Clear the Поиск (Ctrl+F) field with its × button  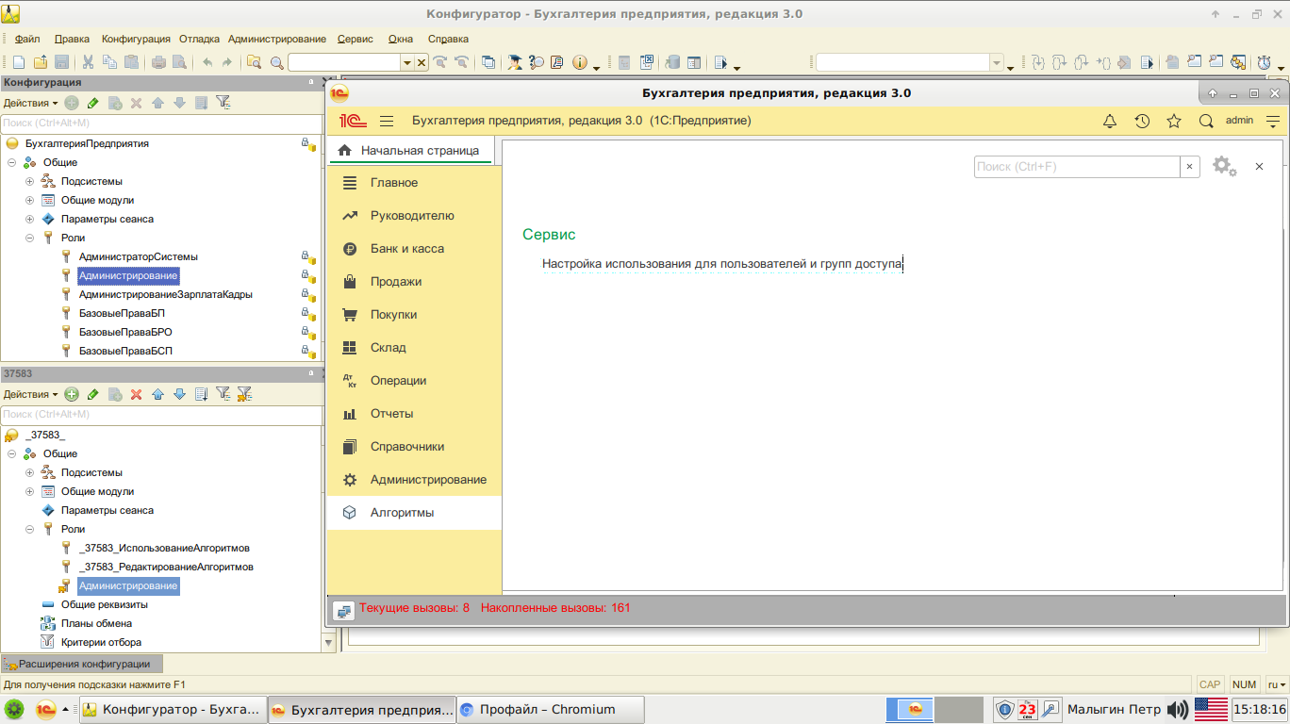(1190, 166)
